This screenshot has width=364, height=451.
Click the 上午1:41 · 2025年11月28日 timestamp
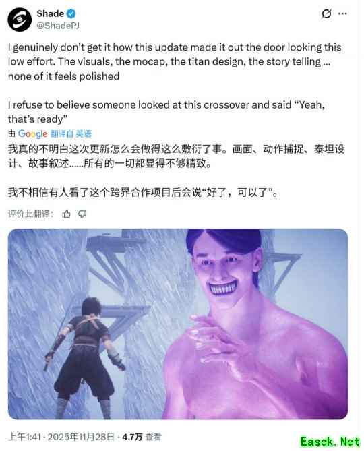(61, 437)
